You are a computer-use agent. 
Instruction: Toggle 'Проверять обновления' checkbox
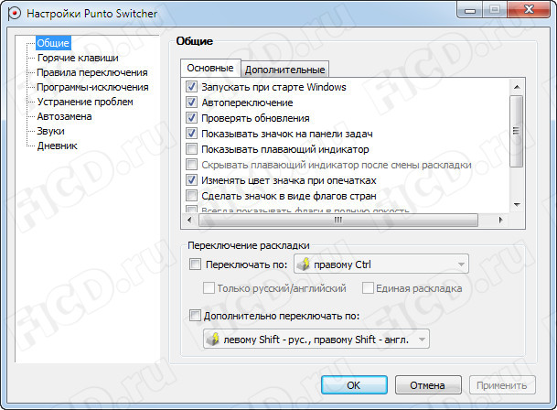pyautogui.click(x=191, y=118)
